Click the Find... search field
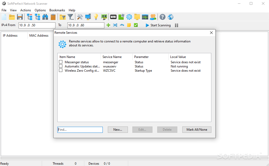Image resolution: width=269 pixels, height=166 pixels. [80, 130]
